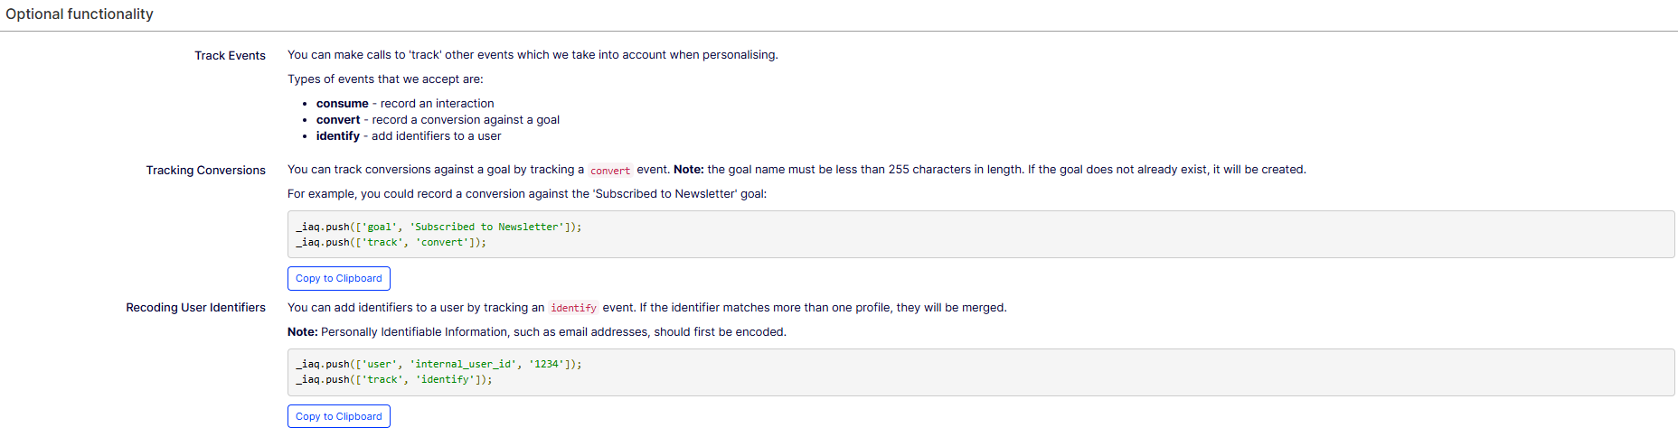This screenshot has width=1678, height=446.
Task: Click the 'Types of events that we accept' text
Action: pyautogui.click(x=385, y=79)
